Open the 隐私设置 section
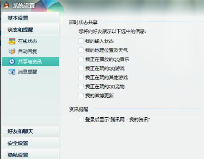204x159 pixels. pyautogui.click(x=31, y=155)
